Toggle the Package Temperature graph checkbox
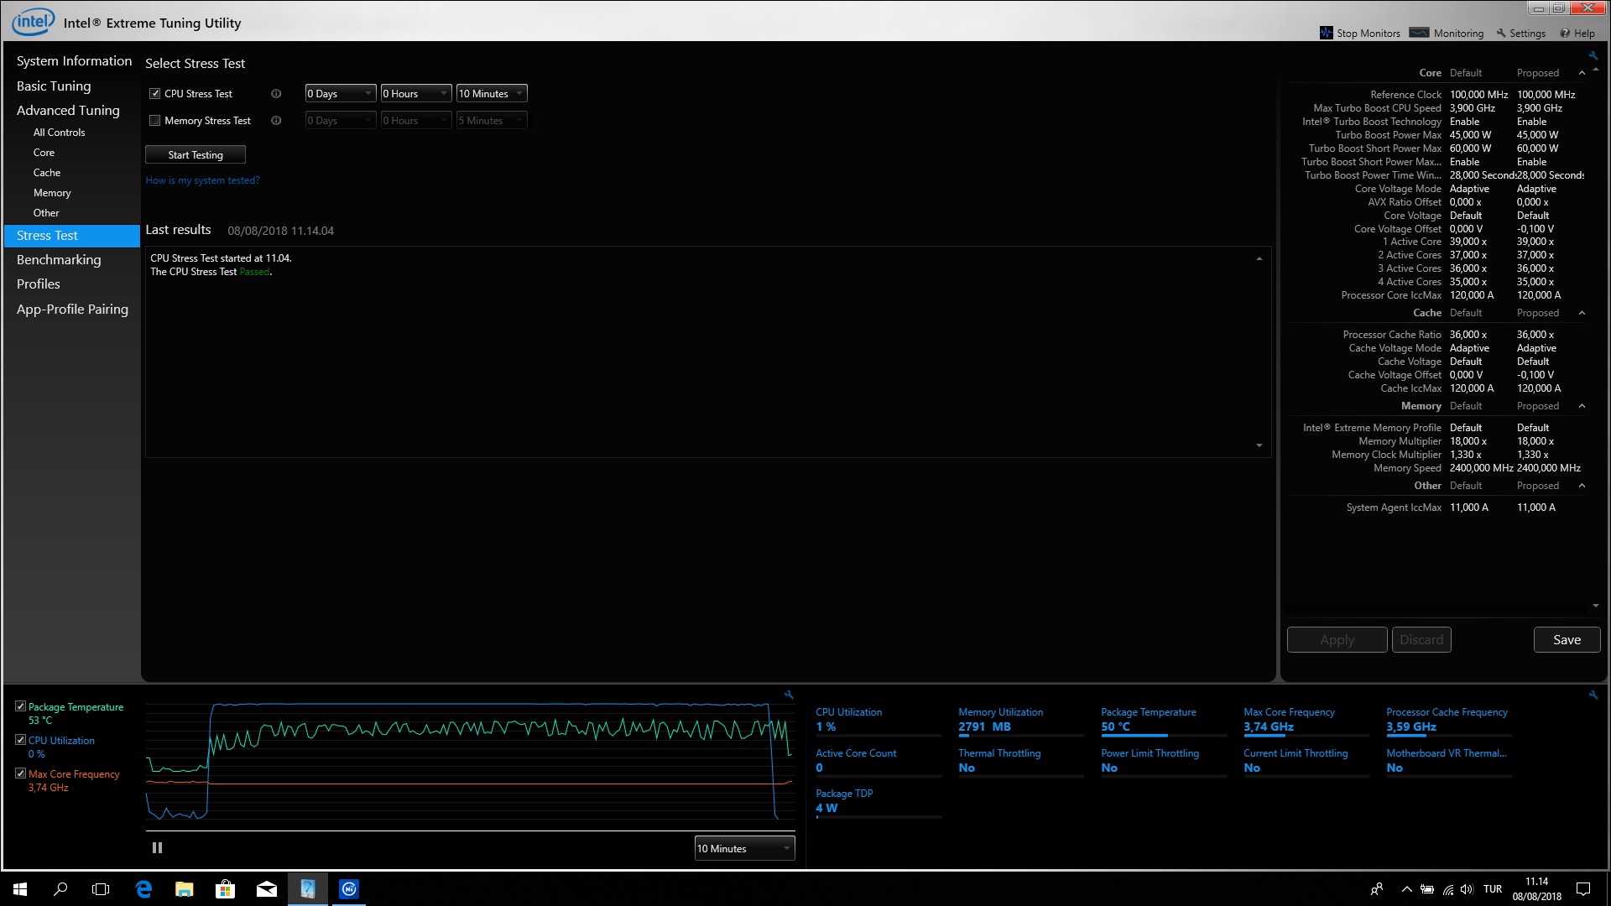This screenshot has height=906, width=1611. point(21,706)
